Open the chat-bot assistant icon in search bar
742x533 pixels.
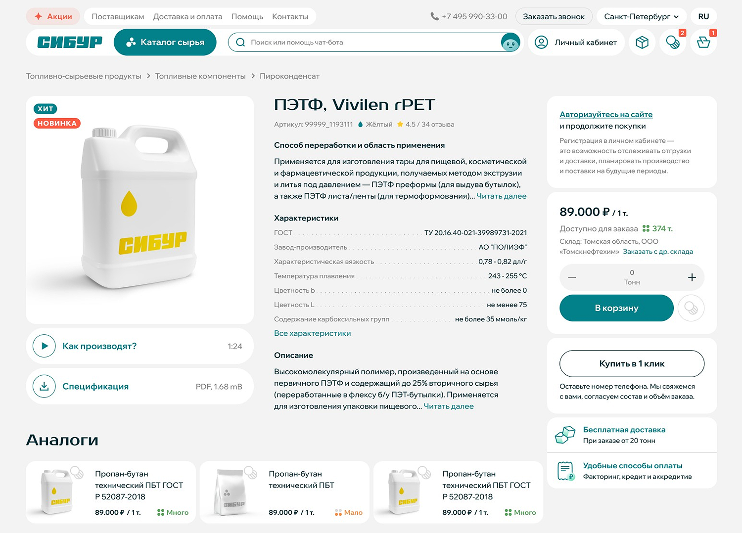coord(510,43)
